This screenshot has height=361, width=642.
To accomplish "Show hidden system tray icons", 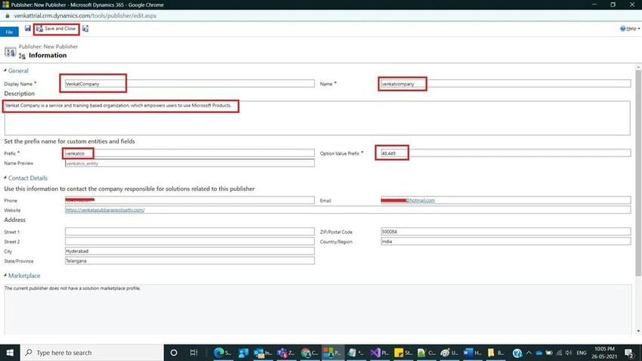I will (x=529, y=353).
